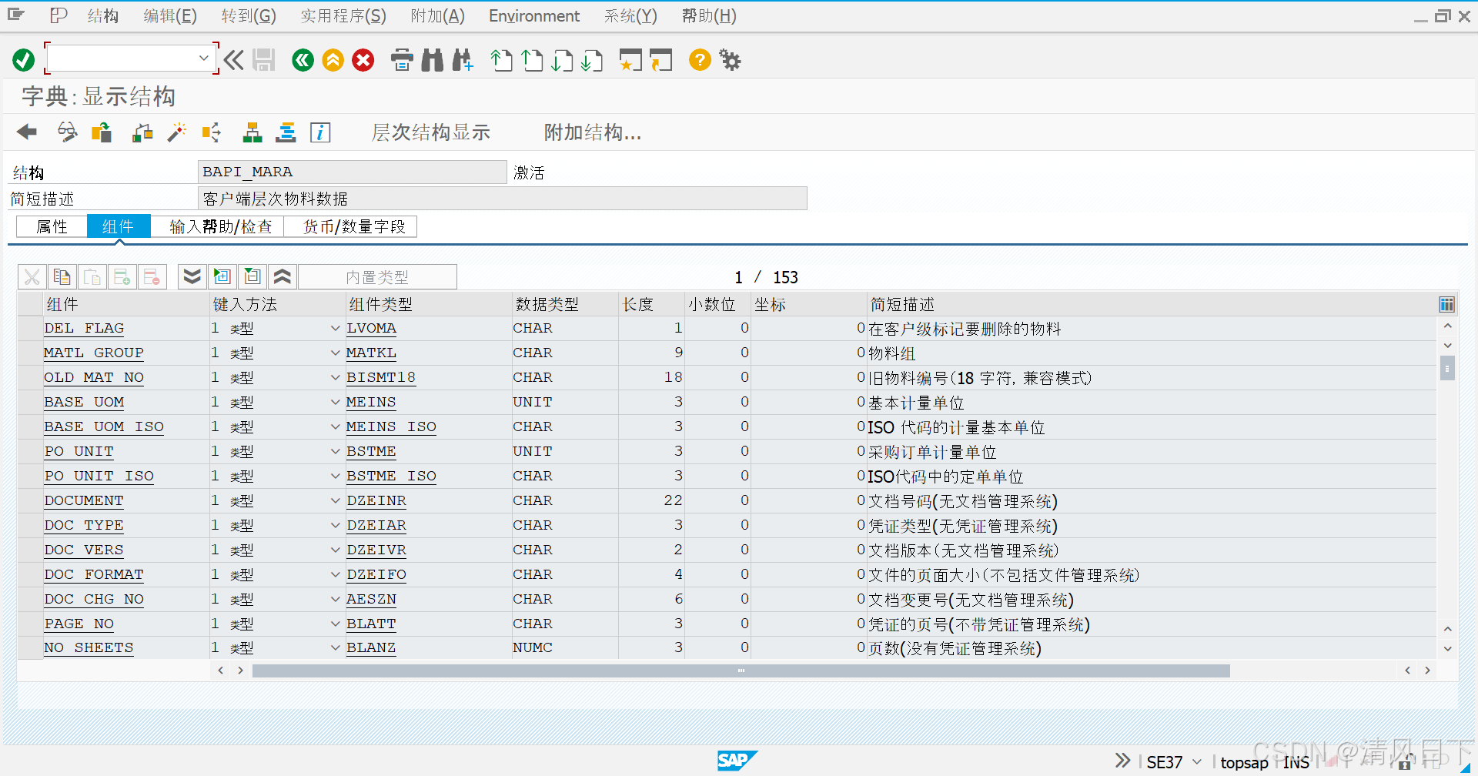This screenshot has height=776, width=1478.
Task: Open table column settings icon
Action: [x=1446, y=305]
